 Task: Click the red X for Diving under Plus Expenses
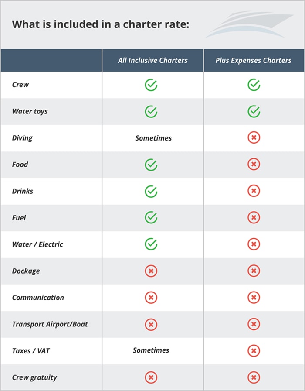(x=254, y=138)
